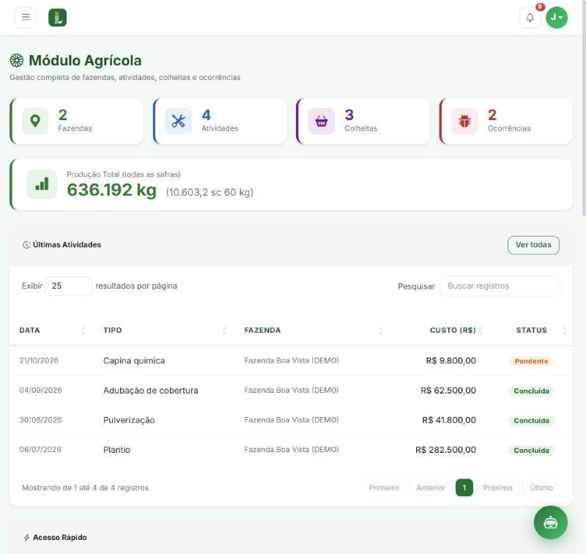586x554 pixels.
Task: Click the Atividades tools icon
Action: click(x=178, y=121)
